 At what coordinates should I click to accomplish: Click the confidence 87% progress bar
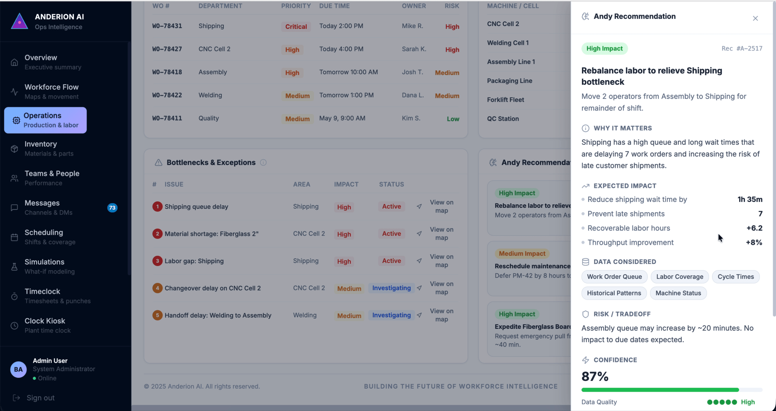[x=672, y=390]
